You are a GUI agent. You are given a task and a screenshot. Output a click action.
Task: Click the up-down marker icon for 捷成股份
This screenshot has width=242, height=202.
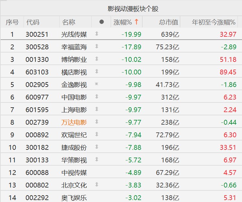pos(97,147)
